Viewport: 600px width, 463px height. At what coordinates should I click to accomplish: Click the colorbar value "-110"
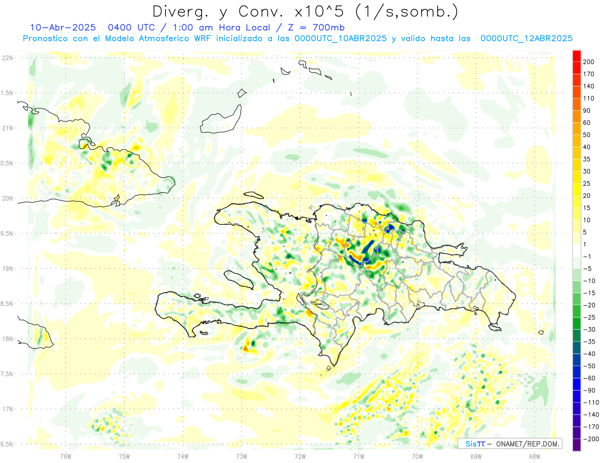[591, 403]
